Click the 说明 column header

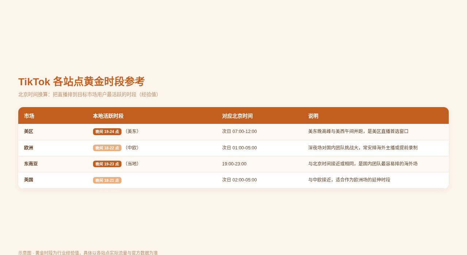tap(313, 116)
